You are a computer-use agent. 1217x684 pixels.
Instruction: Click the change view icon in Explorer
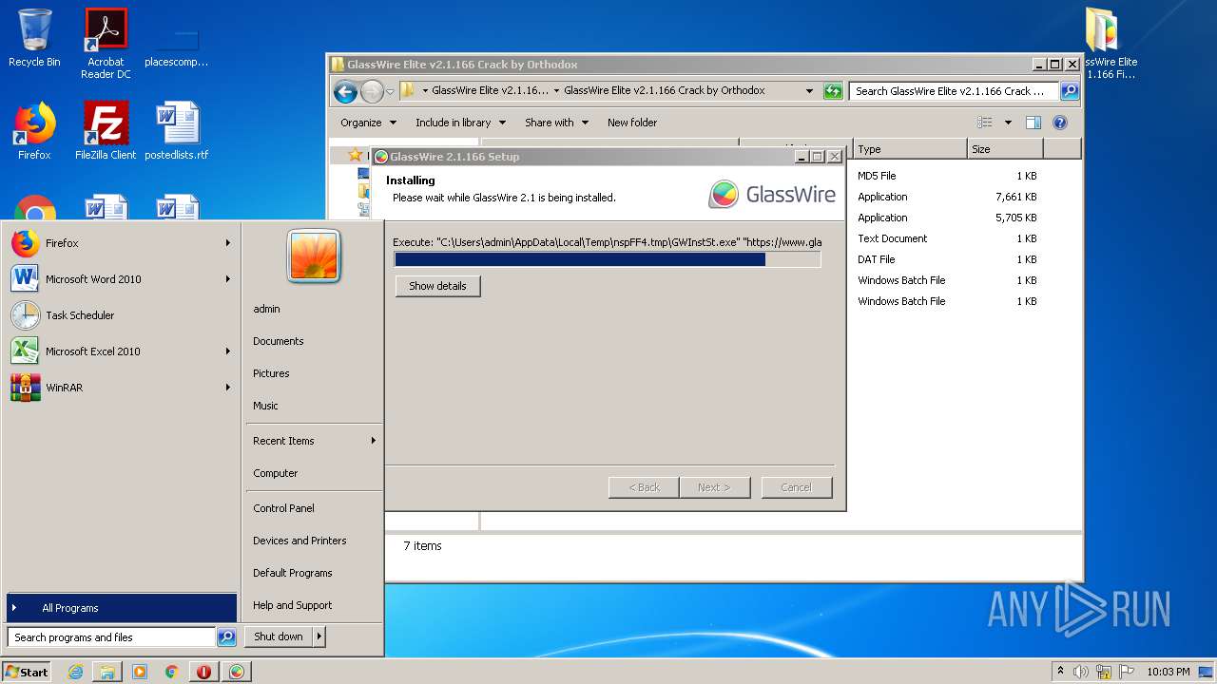(x=985, y=123)
